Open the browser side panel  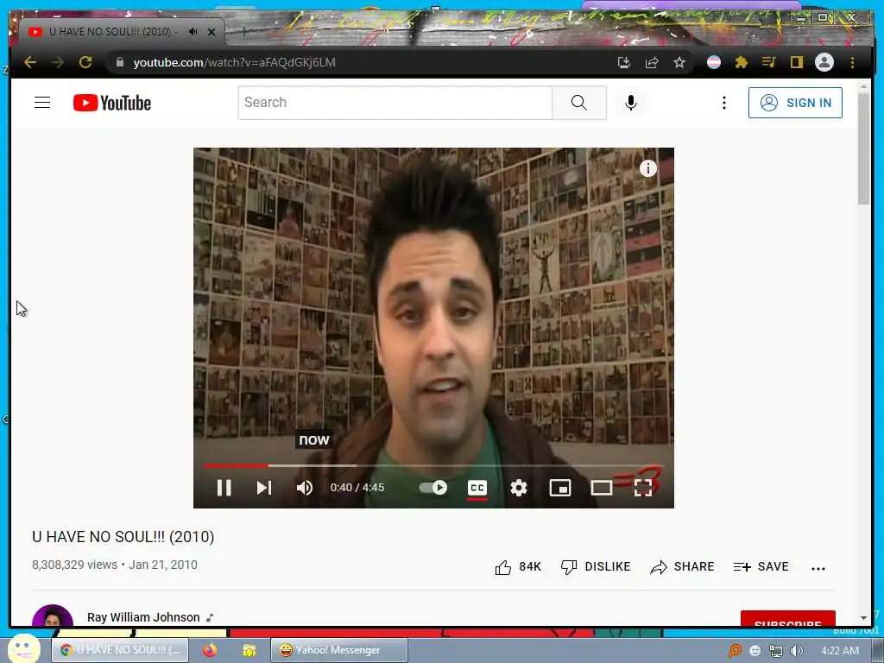point(796,62)
